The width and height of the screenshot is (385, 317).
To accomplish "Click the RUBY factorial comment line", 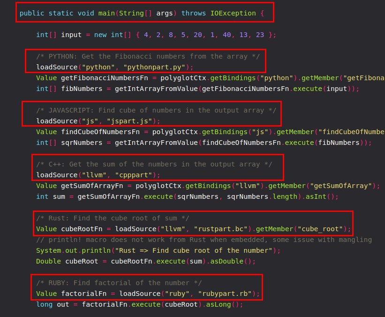I will [119, 283].
